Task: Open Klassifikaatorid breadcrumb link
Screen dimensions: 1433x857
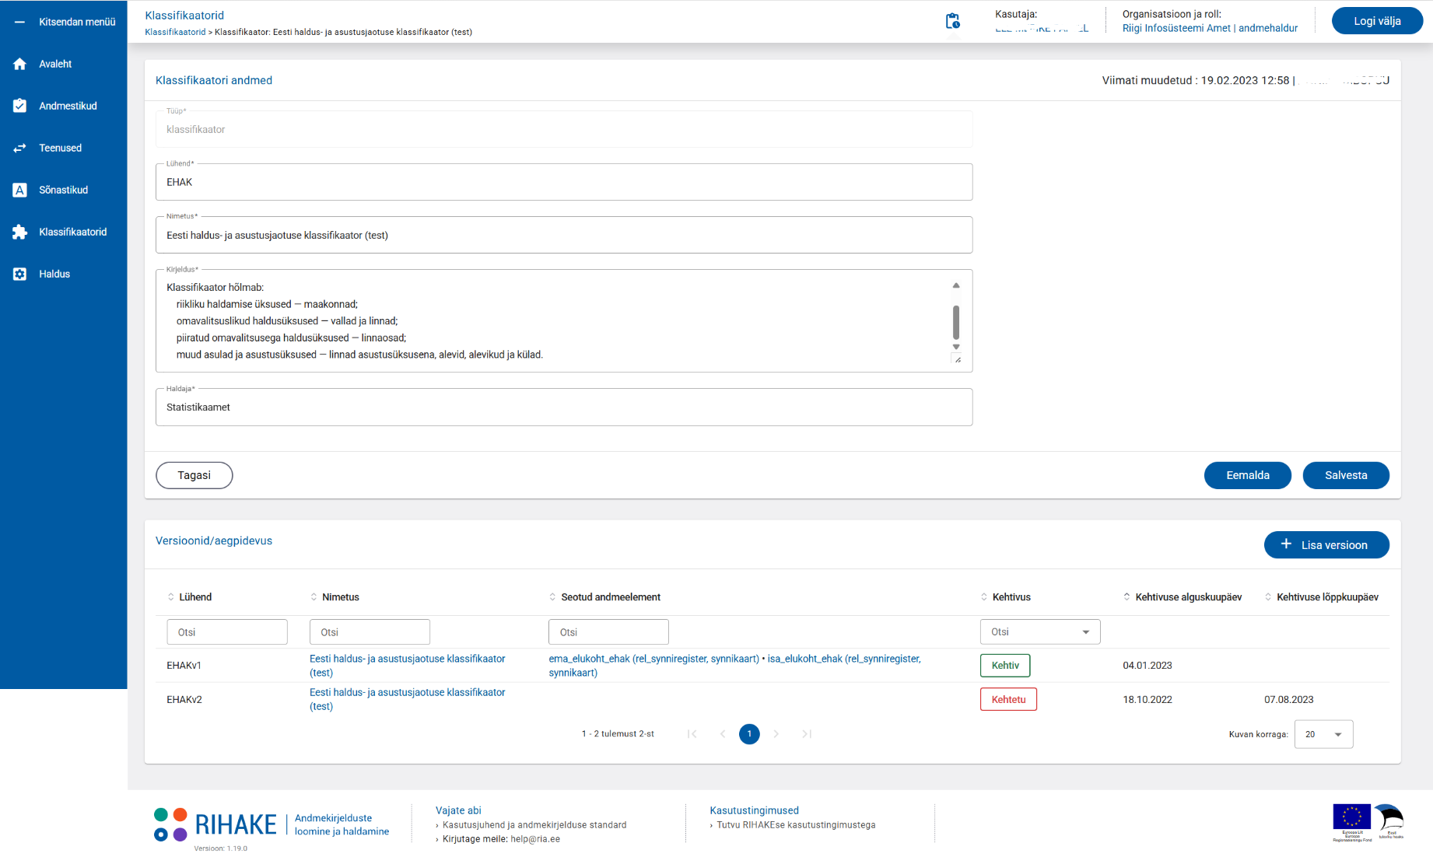Action: point(175,32)
